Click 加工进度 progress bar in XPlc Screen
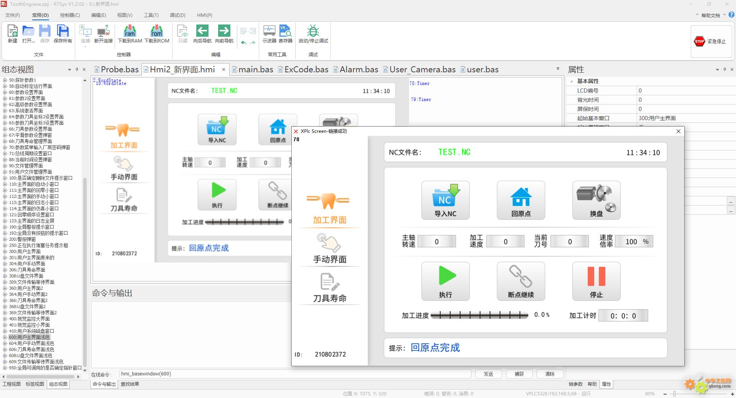The width and height of the screenshot is (736, 398). click(479, 315)
